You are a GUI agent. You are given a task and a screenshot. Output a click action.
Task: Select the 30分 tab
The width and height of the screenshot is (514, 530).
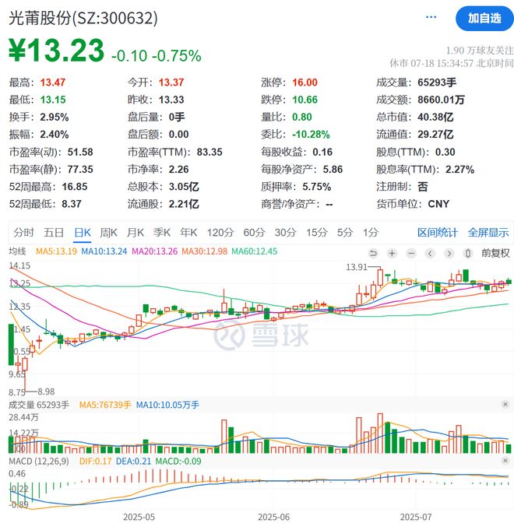[285, 233]
